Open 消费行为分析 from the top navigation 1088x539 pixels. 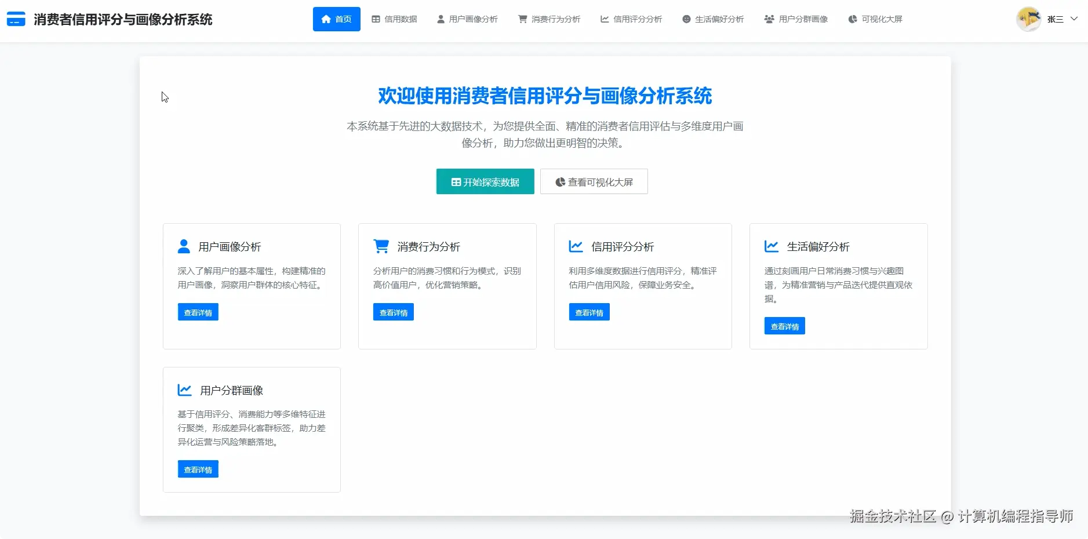(549, 19)
